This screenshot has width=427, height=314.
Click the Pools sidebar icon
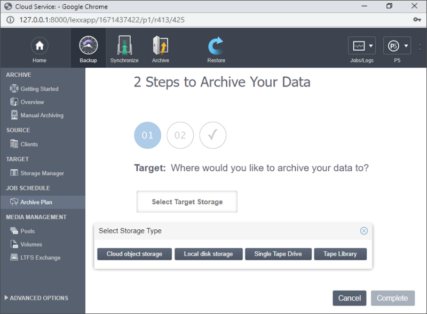click(14, 231)
